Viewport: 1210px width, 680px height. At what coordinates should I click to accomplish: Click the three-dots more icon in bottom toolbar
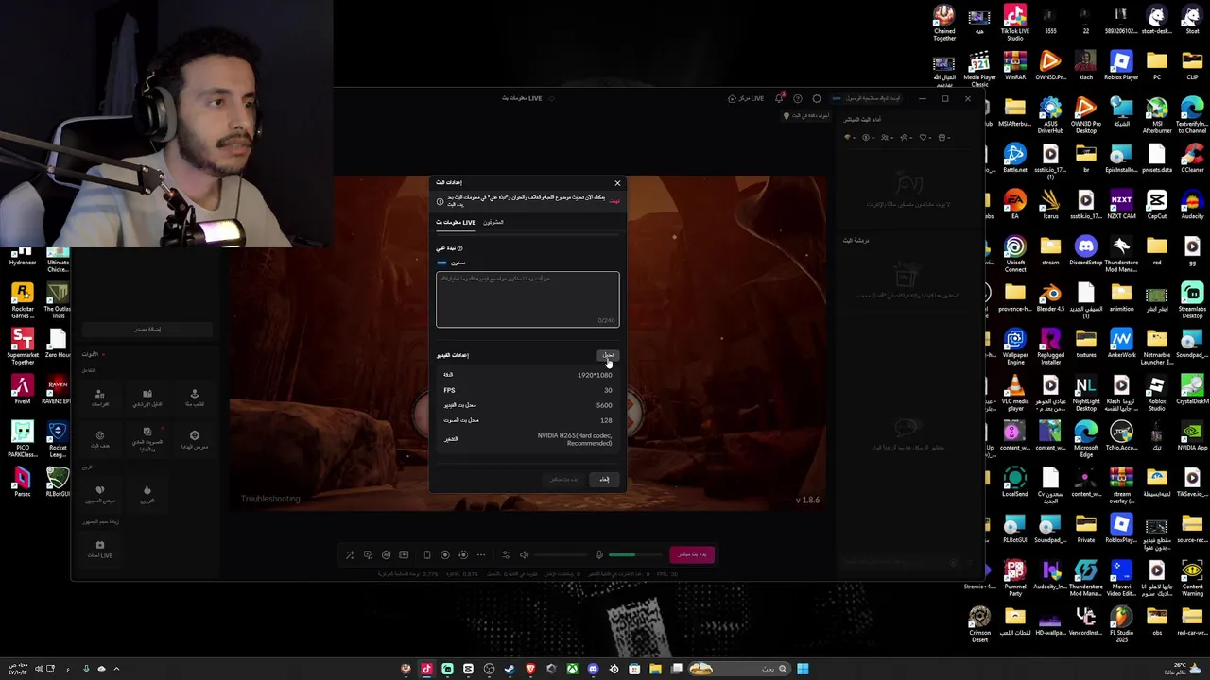(481, 555)
